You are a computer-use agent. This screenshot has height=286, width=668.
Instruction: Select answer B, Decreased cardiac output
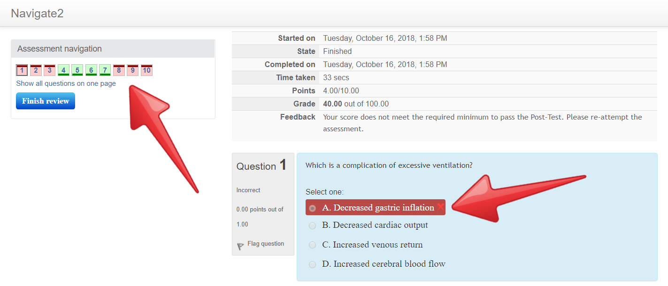pyautogui.click(x=312, y=226)
